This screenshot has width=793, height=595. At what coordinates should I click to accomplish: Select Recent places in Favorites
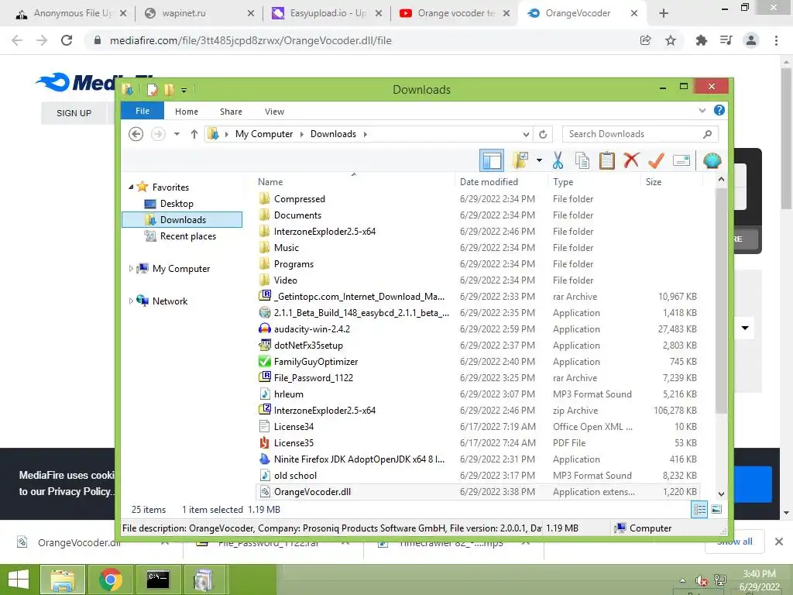[187, 236]
